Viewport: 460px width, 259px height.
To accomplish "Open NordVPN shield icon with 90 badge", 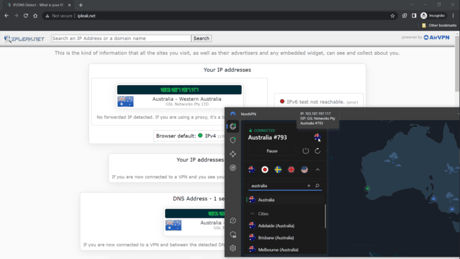I will [x=233, y=234].
